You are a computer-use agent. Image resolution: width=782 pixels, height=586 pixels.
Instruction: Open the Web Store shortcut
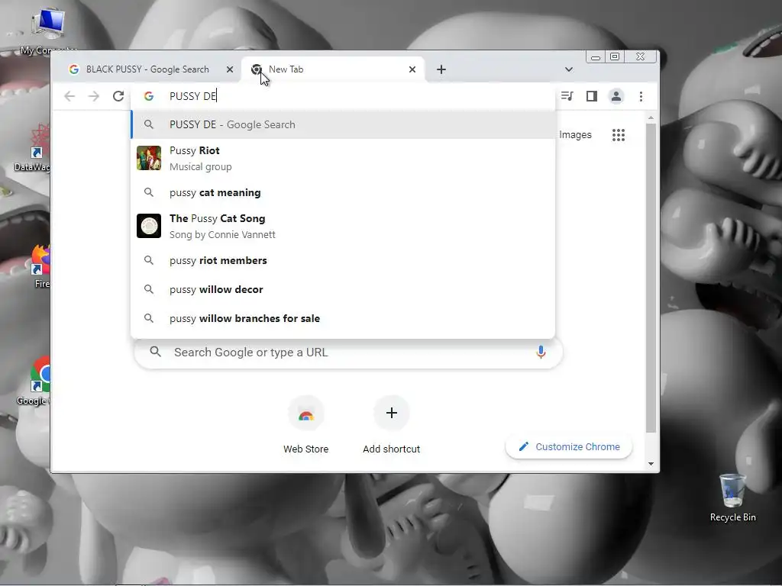click(x=305, y=424)
